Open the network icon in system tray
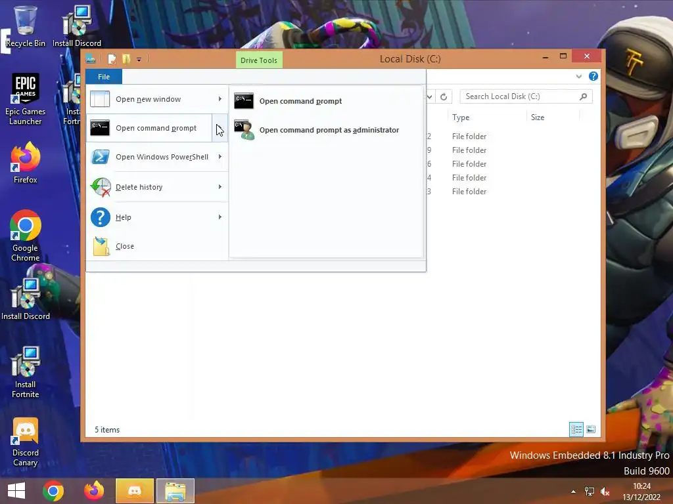This screenshot has width=673, height=504. click(x=590, y=492)
